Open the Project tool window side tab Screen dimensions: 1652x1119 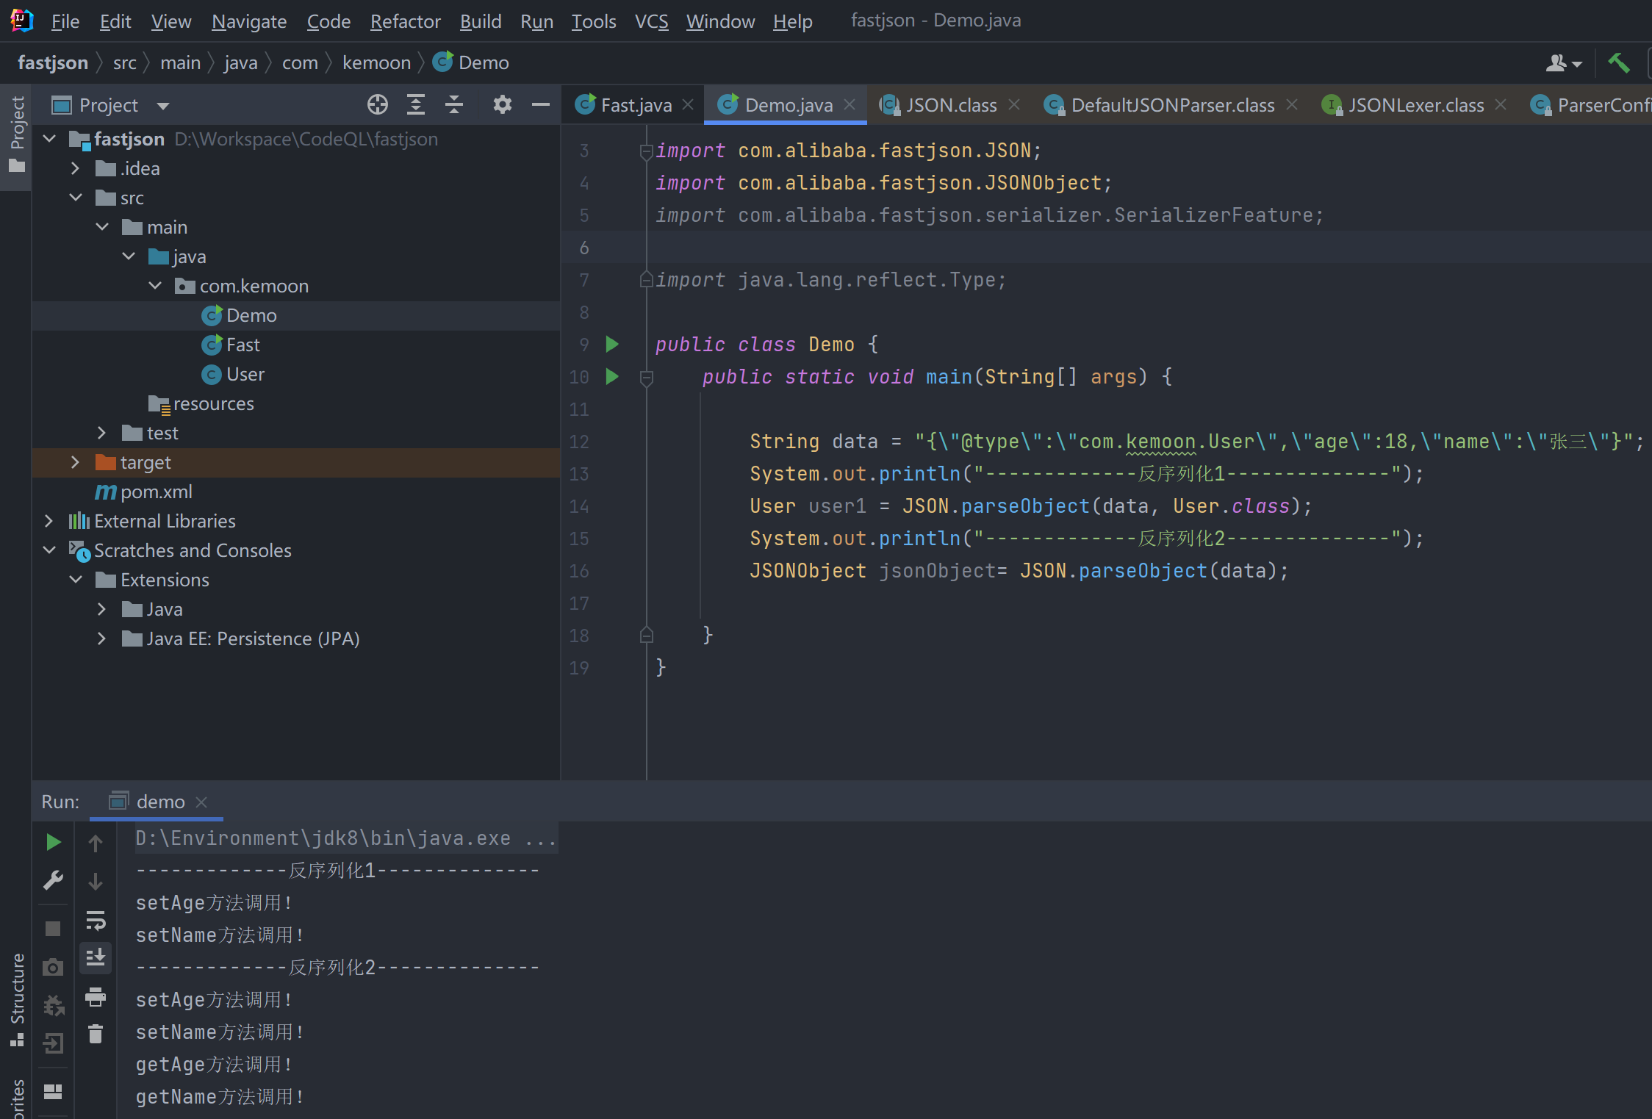coord(16,137)
